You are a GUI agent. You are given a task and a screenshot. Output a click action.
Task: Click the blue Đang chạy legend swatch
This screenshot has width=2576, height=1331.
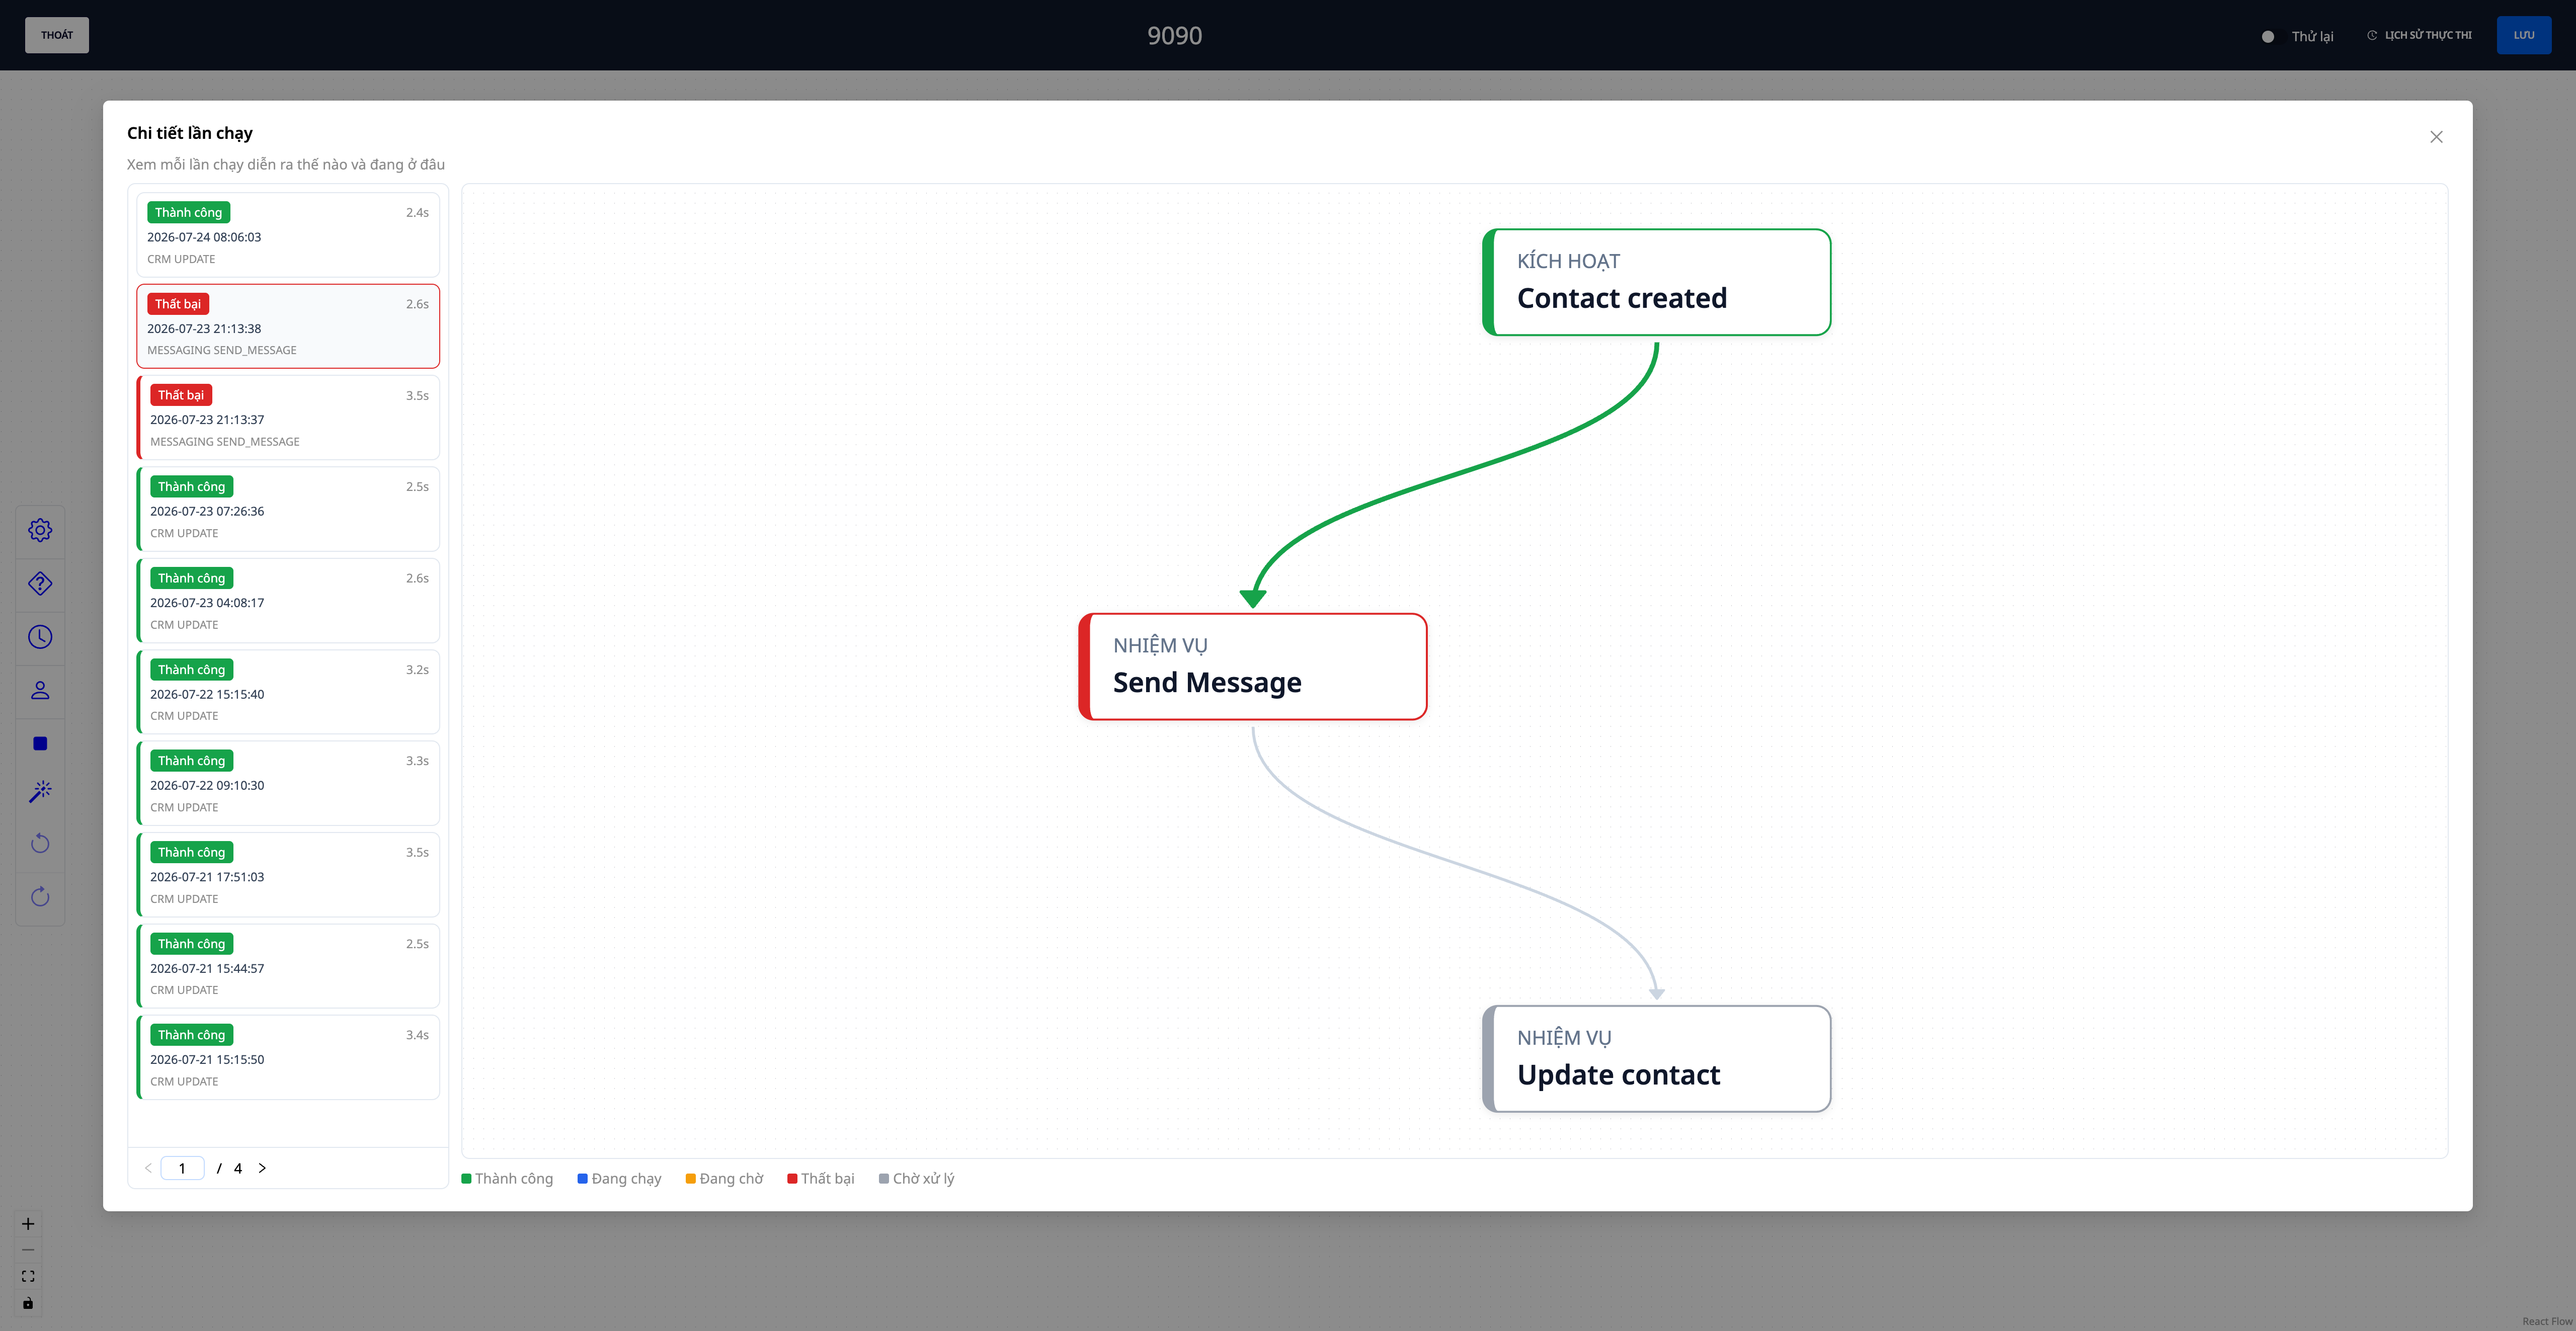tap(582, 1179)
